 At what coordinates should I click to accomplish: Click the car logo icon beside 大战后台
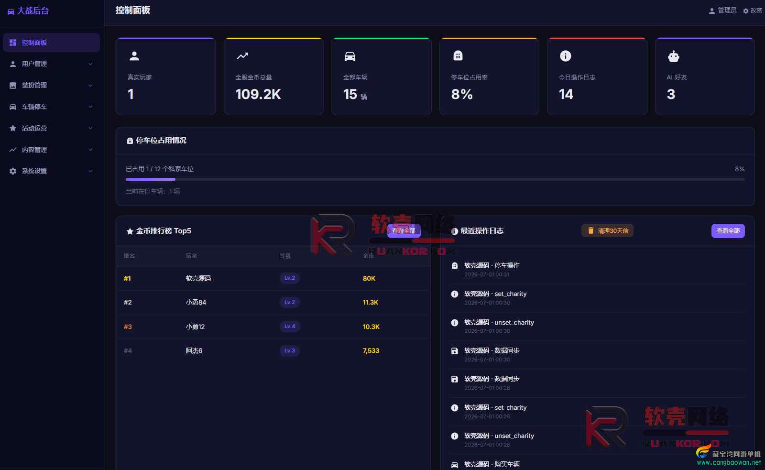click(11, 11)
